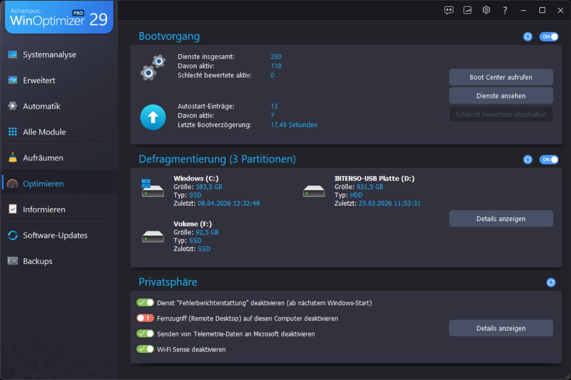
Task: Click the Ashampoo WinOptimizer 29 logo
Action: tap(59, 17)
